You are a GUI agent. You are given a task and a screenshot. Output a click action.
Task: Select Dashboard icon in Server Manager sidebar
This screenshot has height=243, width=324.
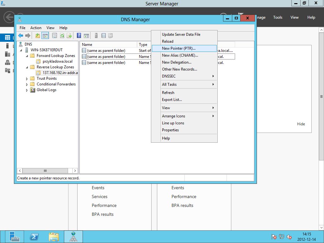(x=8, y=38)
